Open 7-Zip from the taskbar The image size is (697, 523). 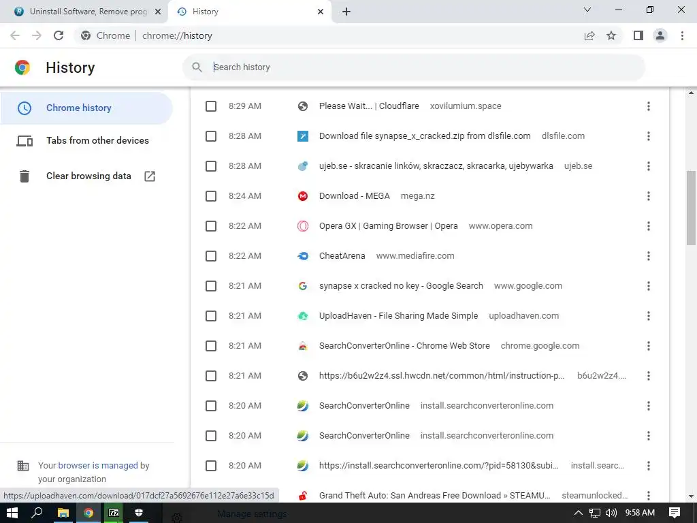(x=114, y=513)
